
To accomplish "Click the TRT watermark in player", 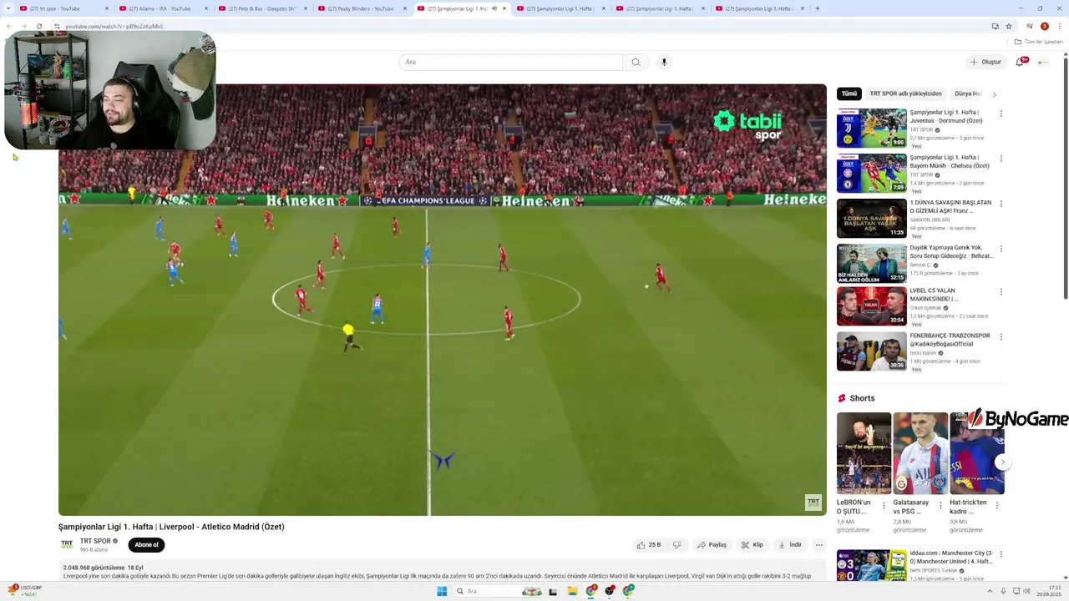I will (x=813, y=503).
